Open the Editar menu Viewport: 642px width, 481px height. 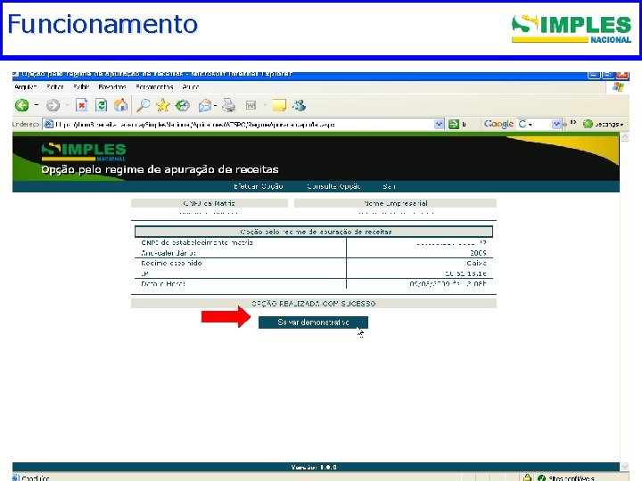click(55, 86)
